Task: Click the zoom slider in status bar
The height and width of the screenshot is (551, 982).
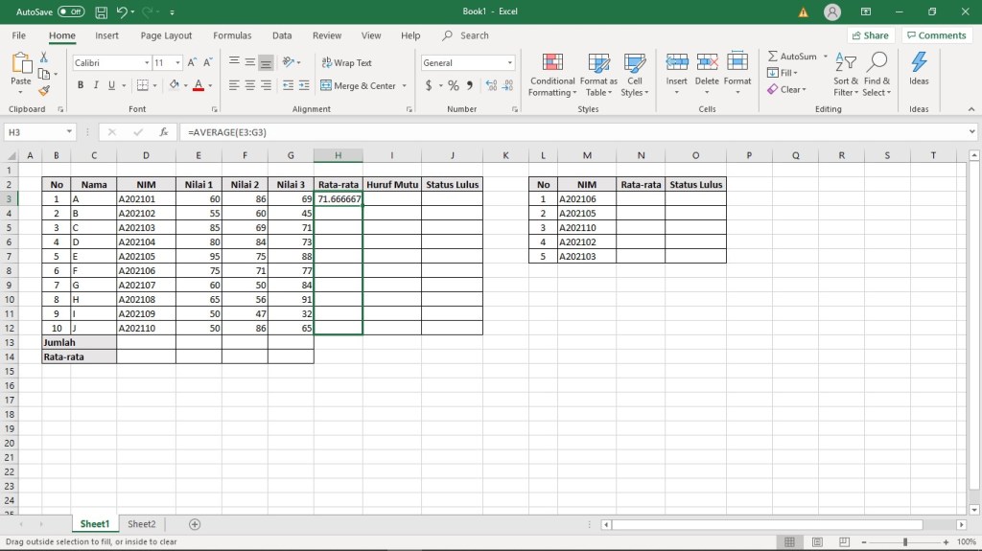Action: tap(903, 542)
